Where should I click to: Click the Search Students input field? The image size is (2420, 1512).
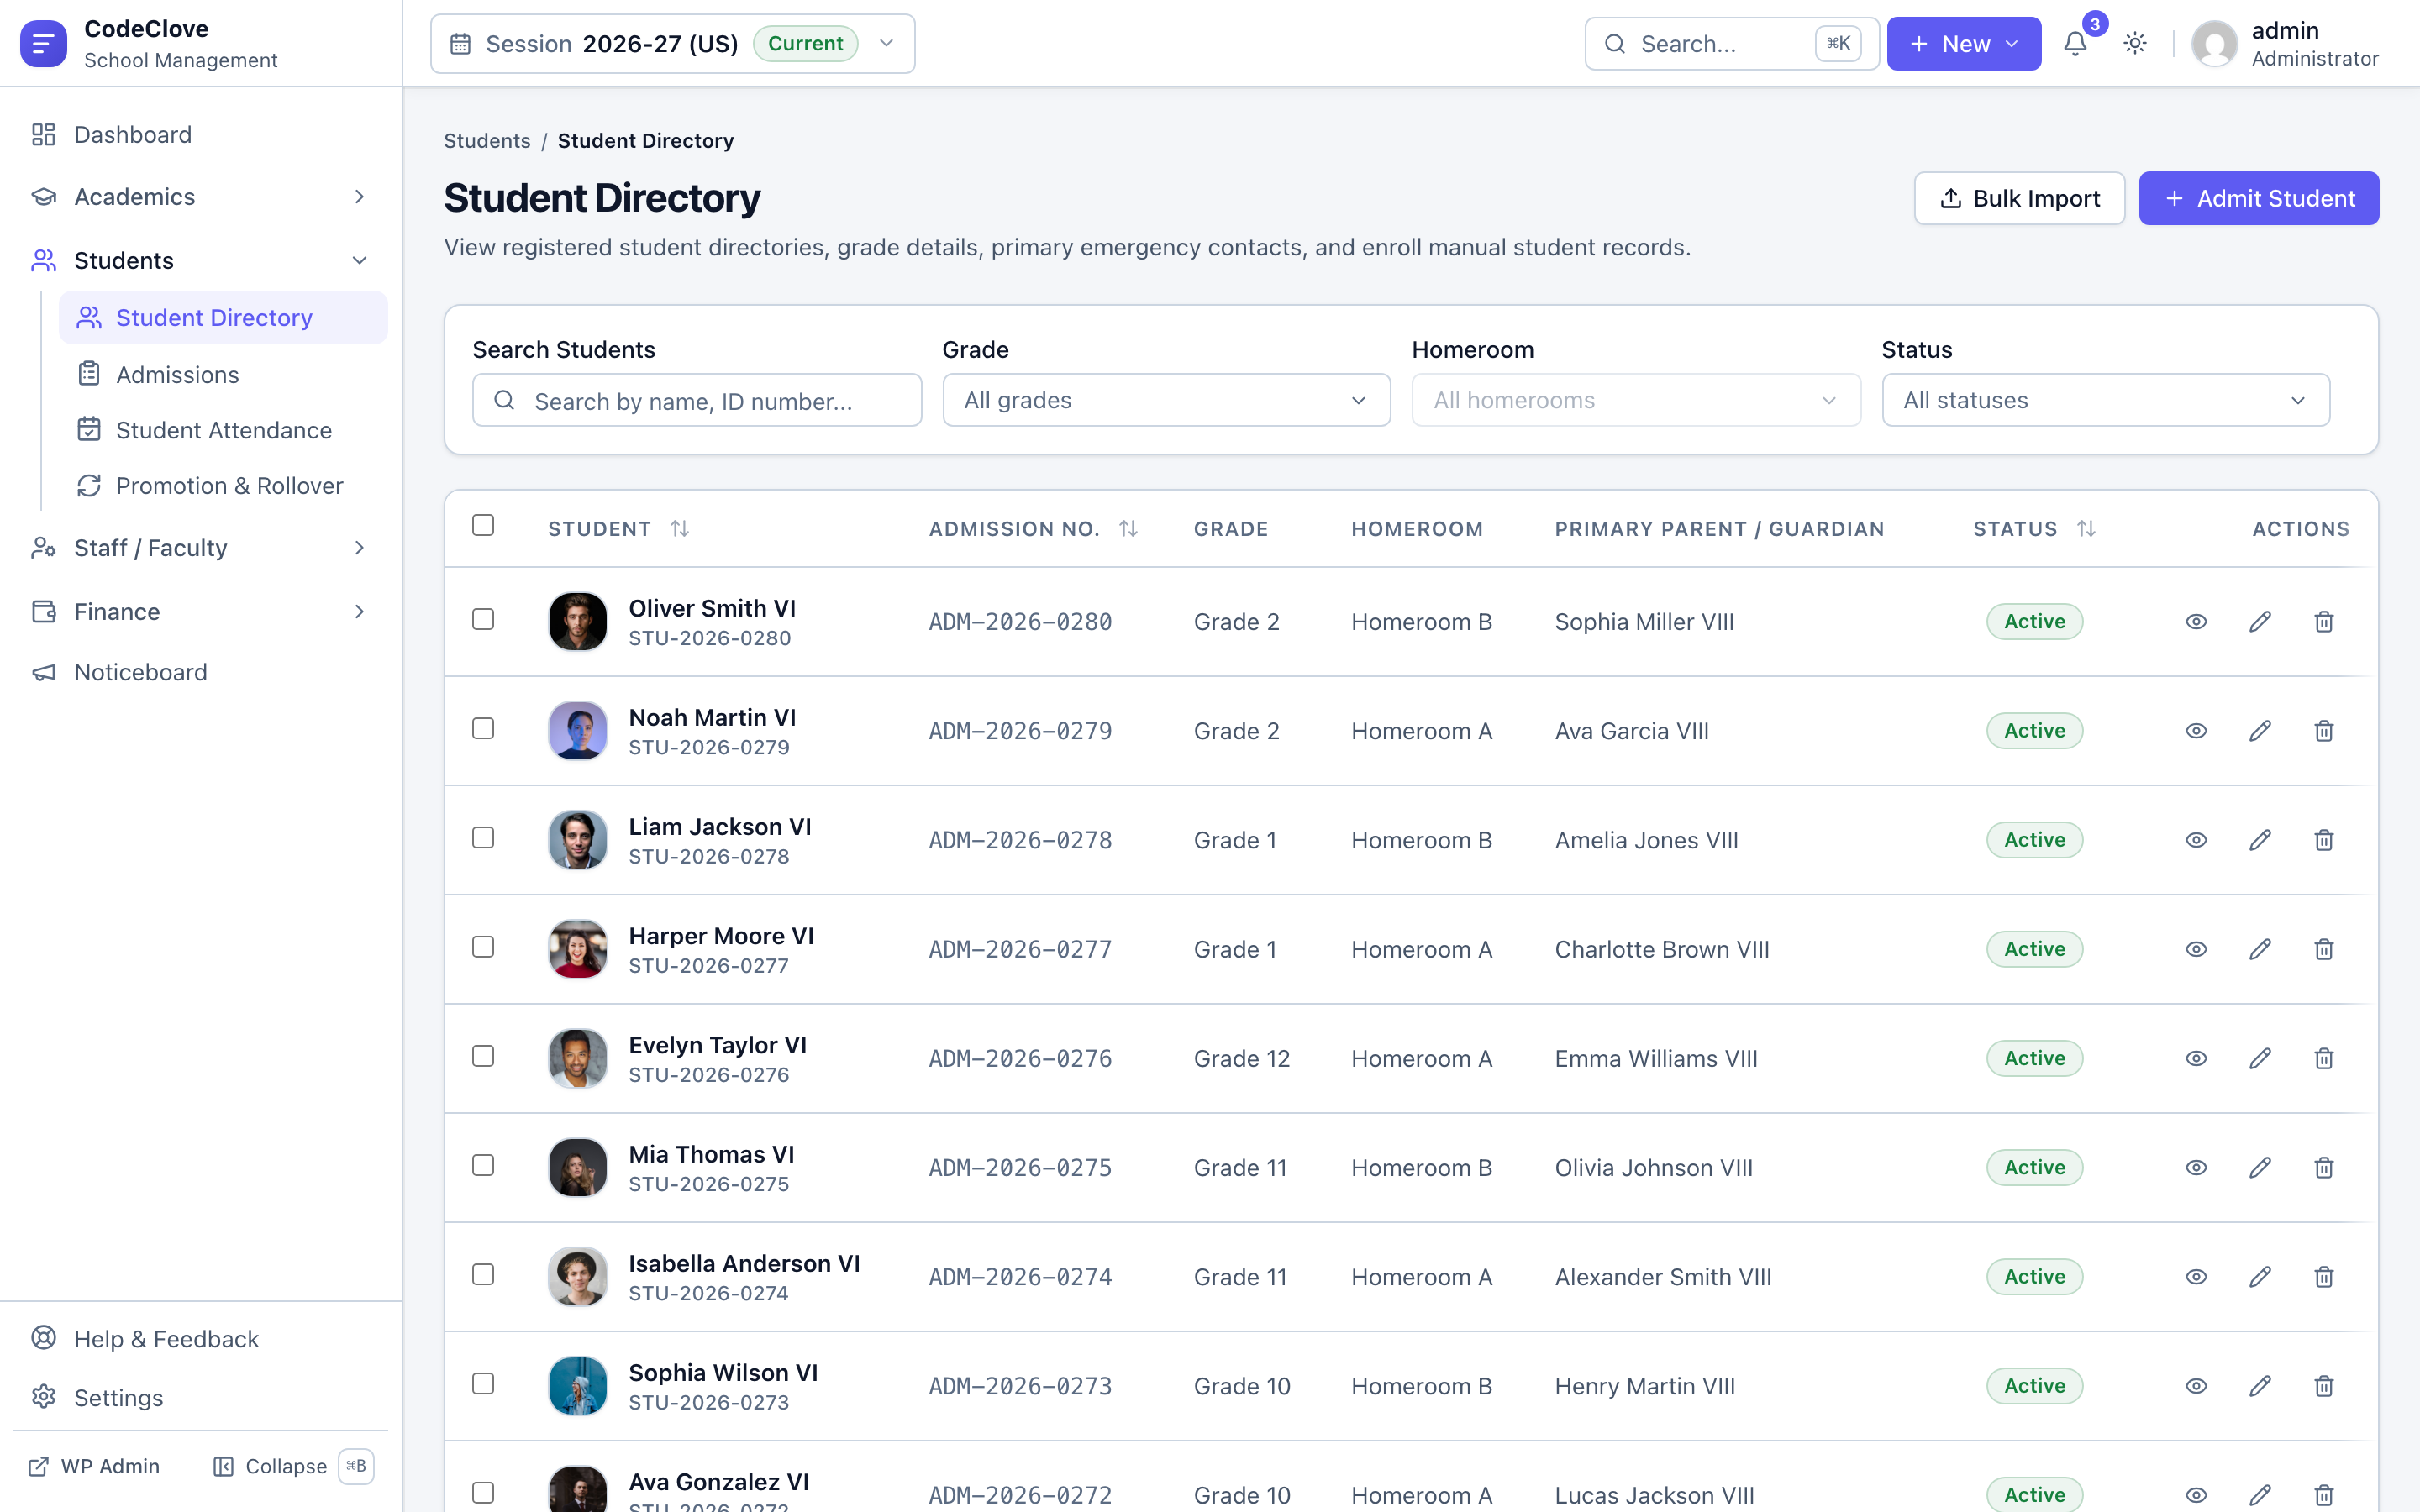click(x=697, y=400)
